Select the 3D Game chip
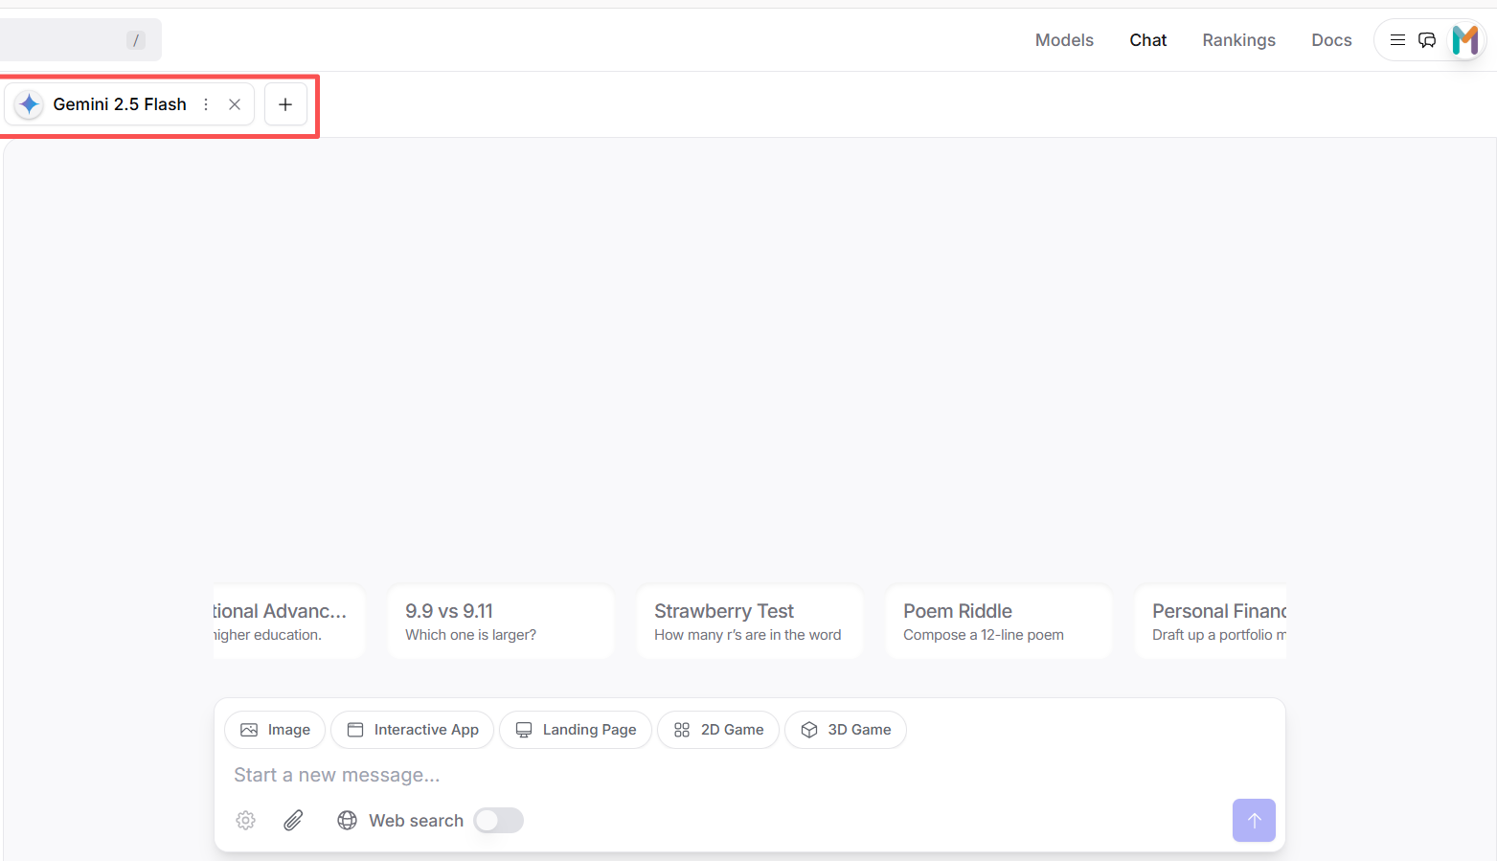 pyautogui.click(x=845, y=730)
